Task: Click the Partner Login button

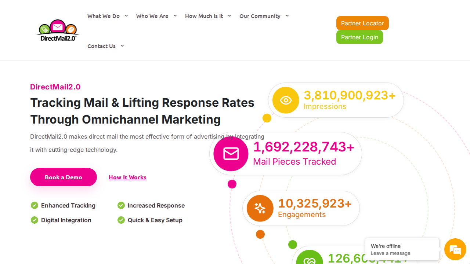Action: [359, 37]
